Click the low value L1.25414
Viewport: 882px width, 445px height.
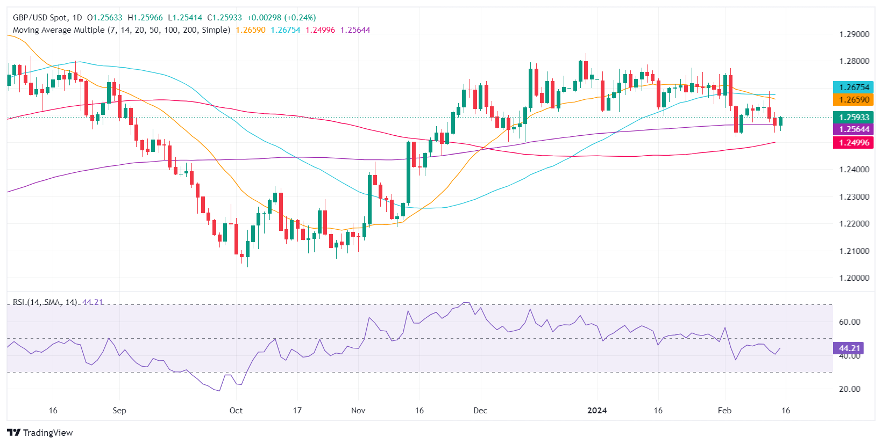185,18
